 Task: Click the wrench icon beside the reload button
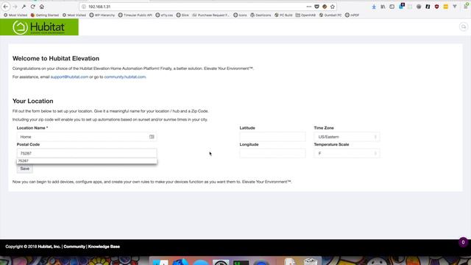click(24, 7)
